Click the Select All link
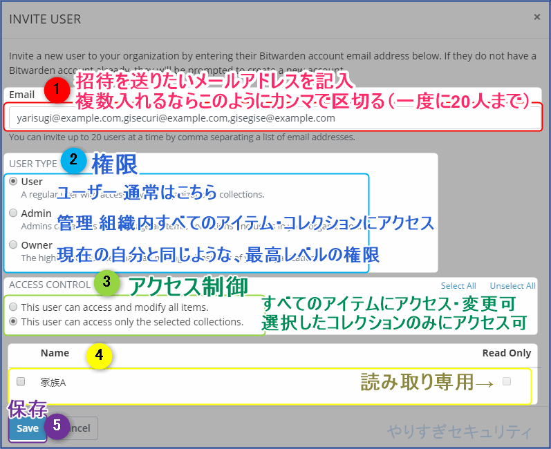This screenshot has height=449, width=551. click(x=458, y=286)
